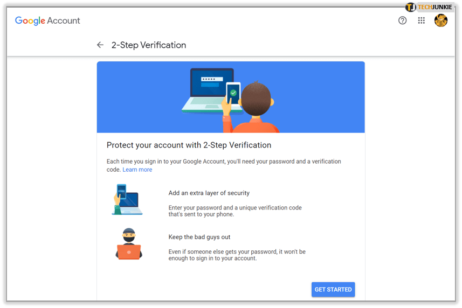Viewport: 462px width, 308px height.
Task: Click the word Account beside Google logo
Action: click(64, 21)
